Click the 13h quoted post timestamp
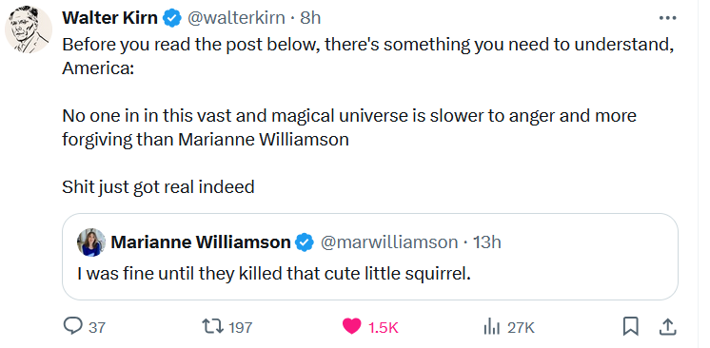This screenshot has height=348, width=710. click(x=486, y=242)
